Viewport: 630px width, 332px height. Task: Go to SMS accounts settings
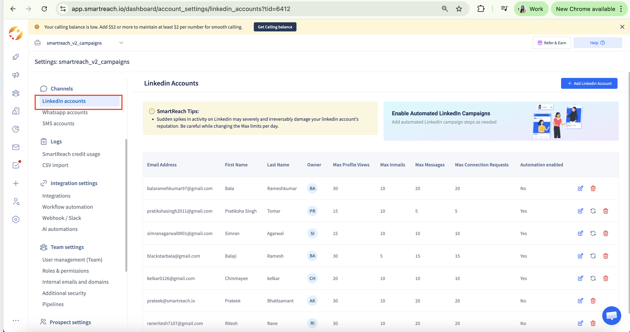(x=58, y=123)
